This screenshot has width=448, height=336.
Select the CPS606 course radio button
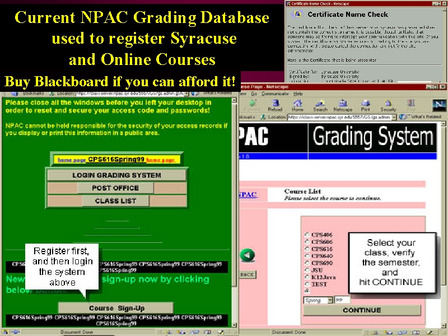[307, 242]
